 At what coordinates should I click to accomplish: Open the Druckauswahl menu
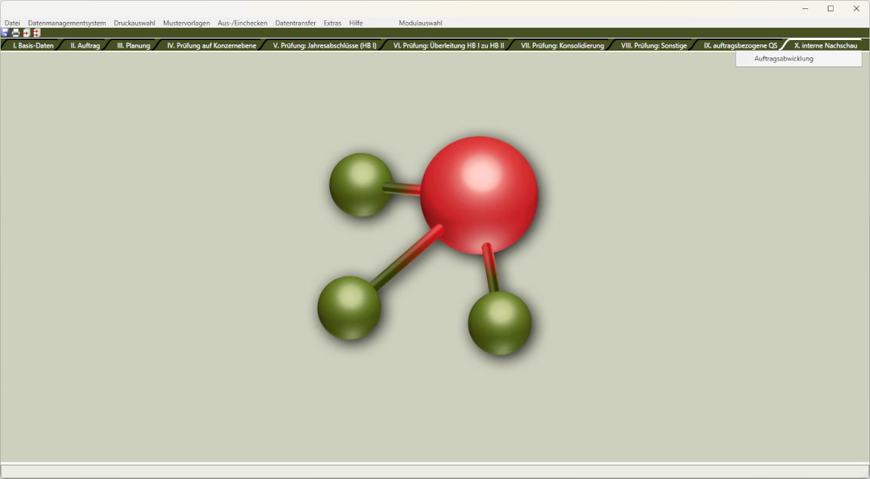coord(134,23)
